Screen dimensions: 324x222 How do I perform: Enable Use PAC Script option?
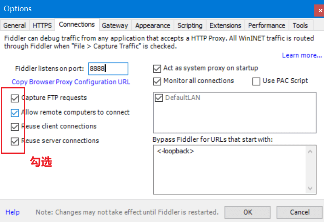click(256, 81)
